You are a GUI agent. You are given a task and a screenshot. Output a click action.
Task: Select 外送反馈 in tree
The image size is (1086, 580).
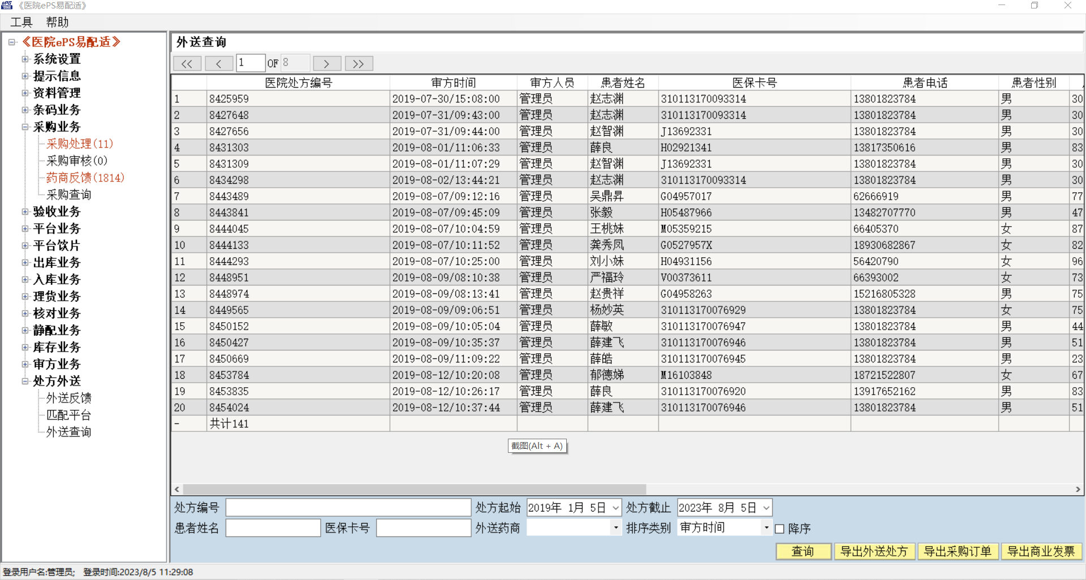[68, 398]
